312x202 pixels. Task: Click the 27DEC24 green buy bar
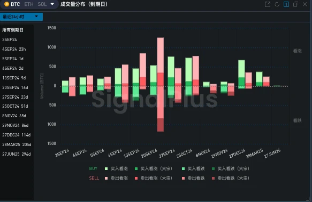241,74
